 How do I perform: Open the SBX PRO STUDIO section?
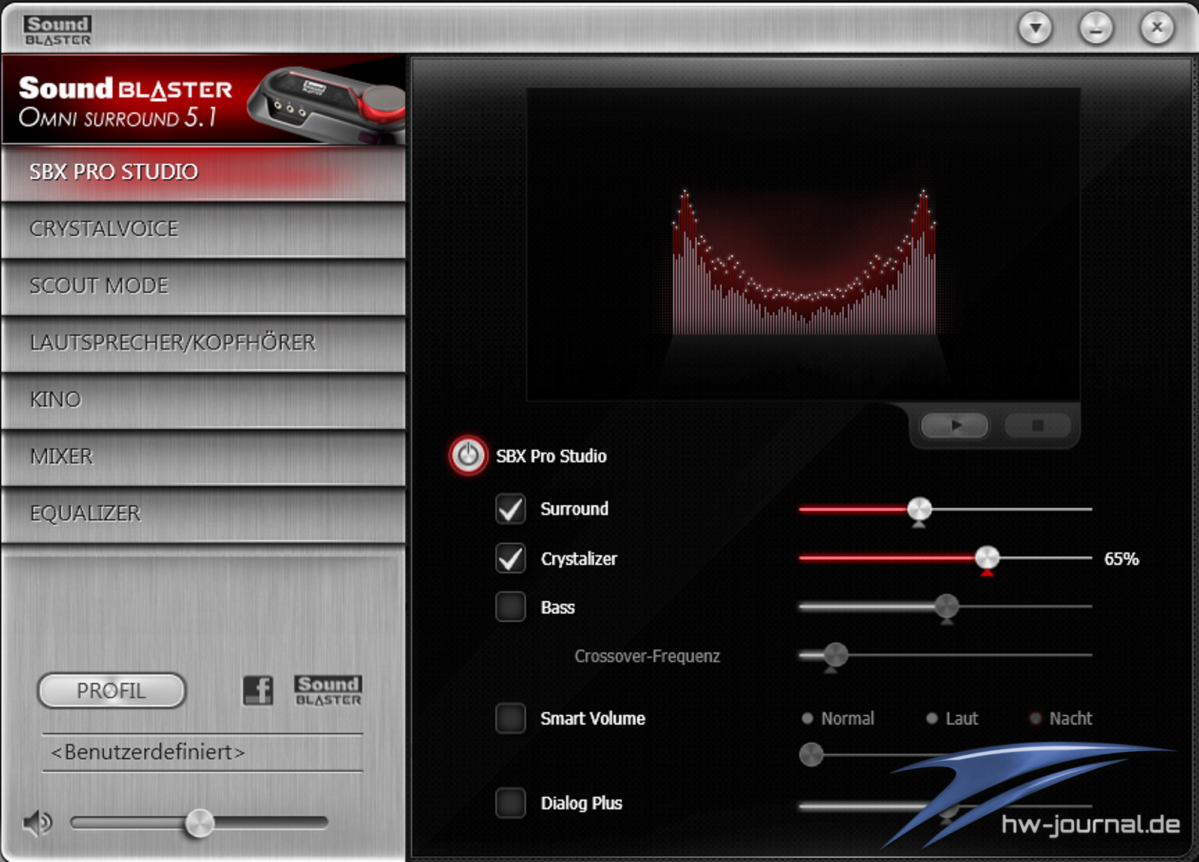pos(204,173)
